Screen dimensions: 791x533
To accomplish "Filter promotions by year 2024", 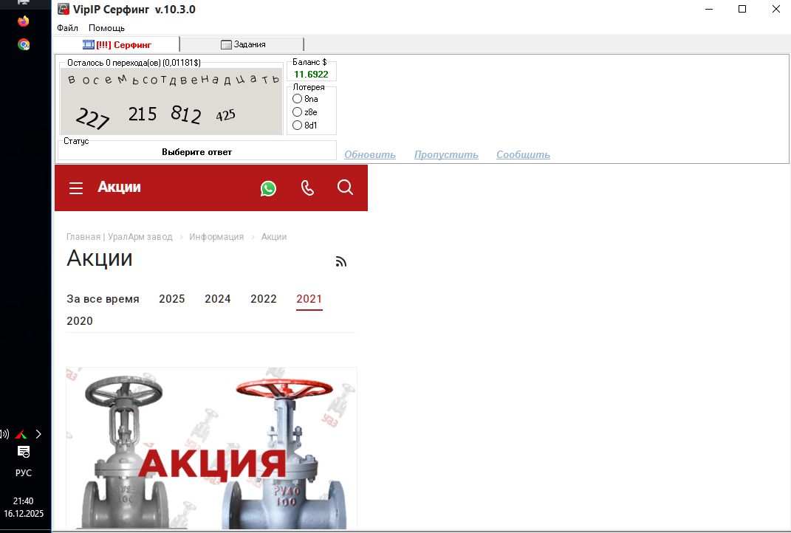I will tap(218, 298).
